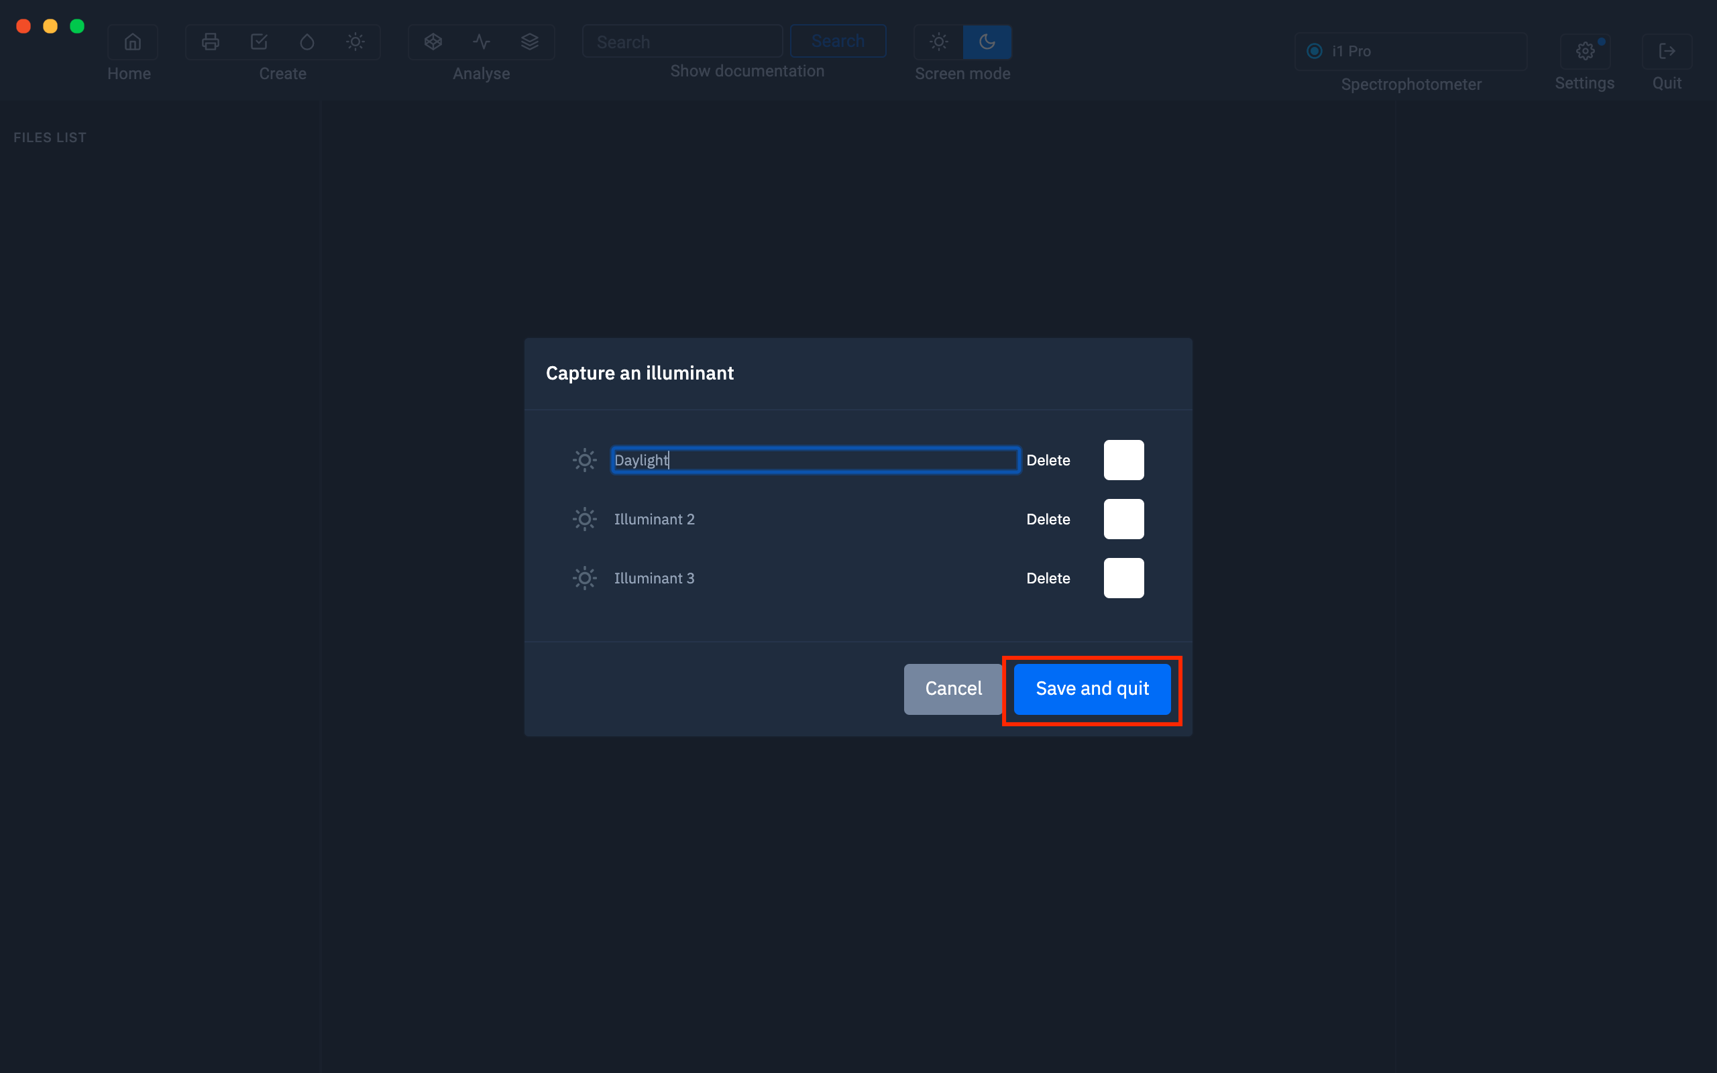This screenshot has height=1073, width=1717.
Task: Delete the Daylight illuminant
Action: pyautogui.click(x=1048, y=460)
